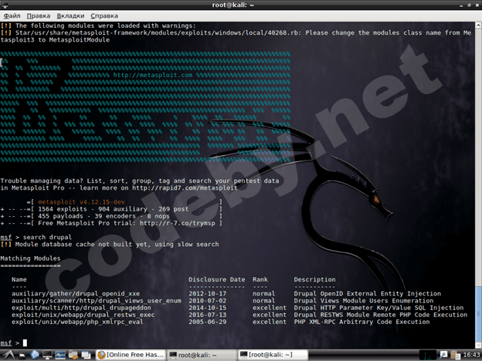The image size is (482, 361).
Task: Switch to the Online Free Hash browser window
Action: (x=131, y=355)
